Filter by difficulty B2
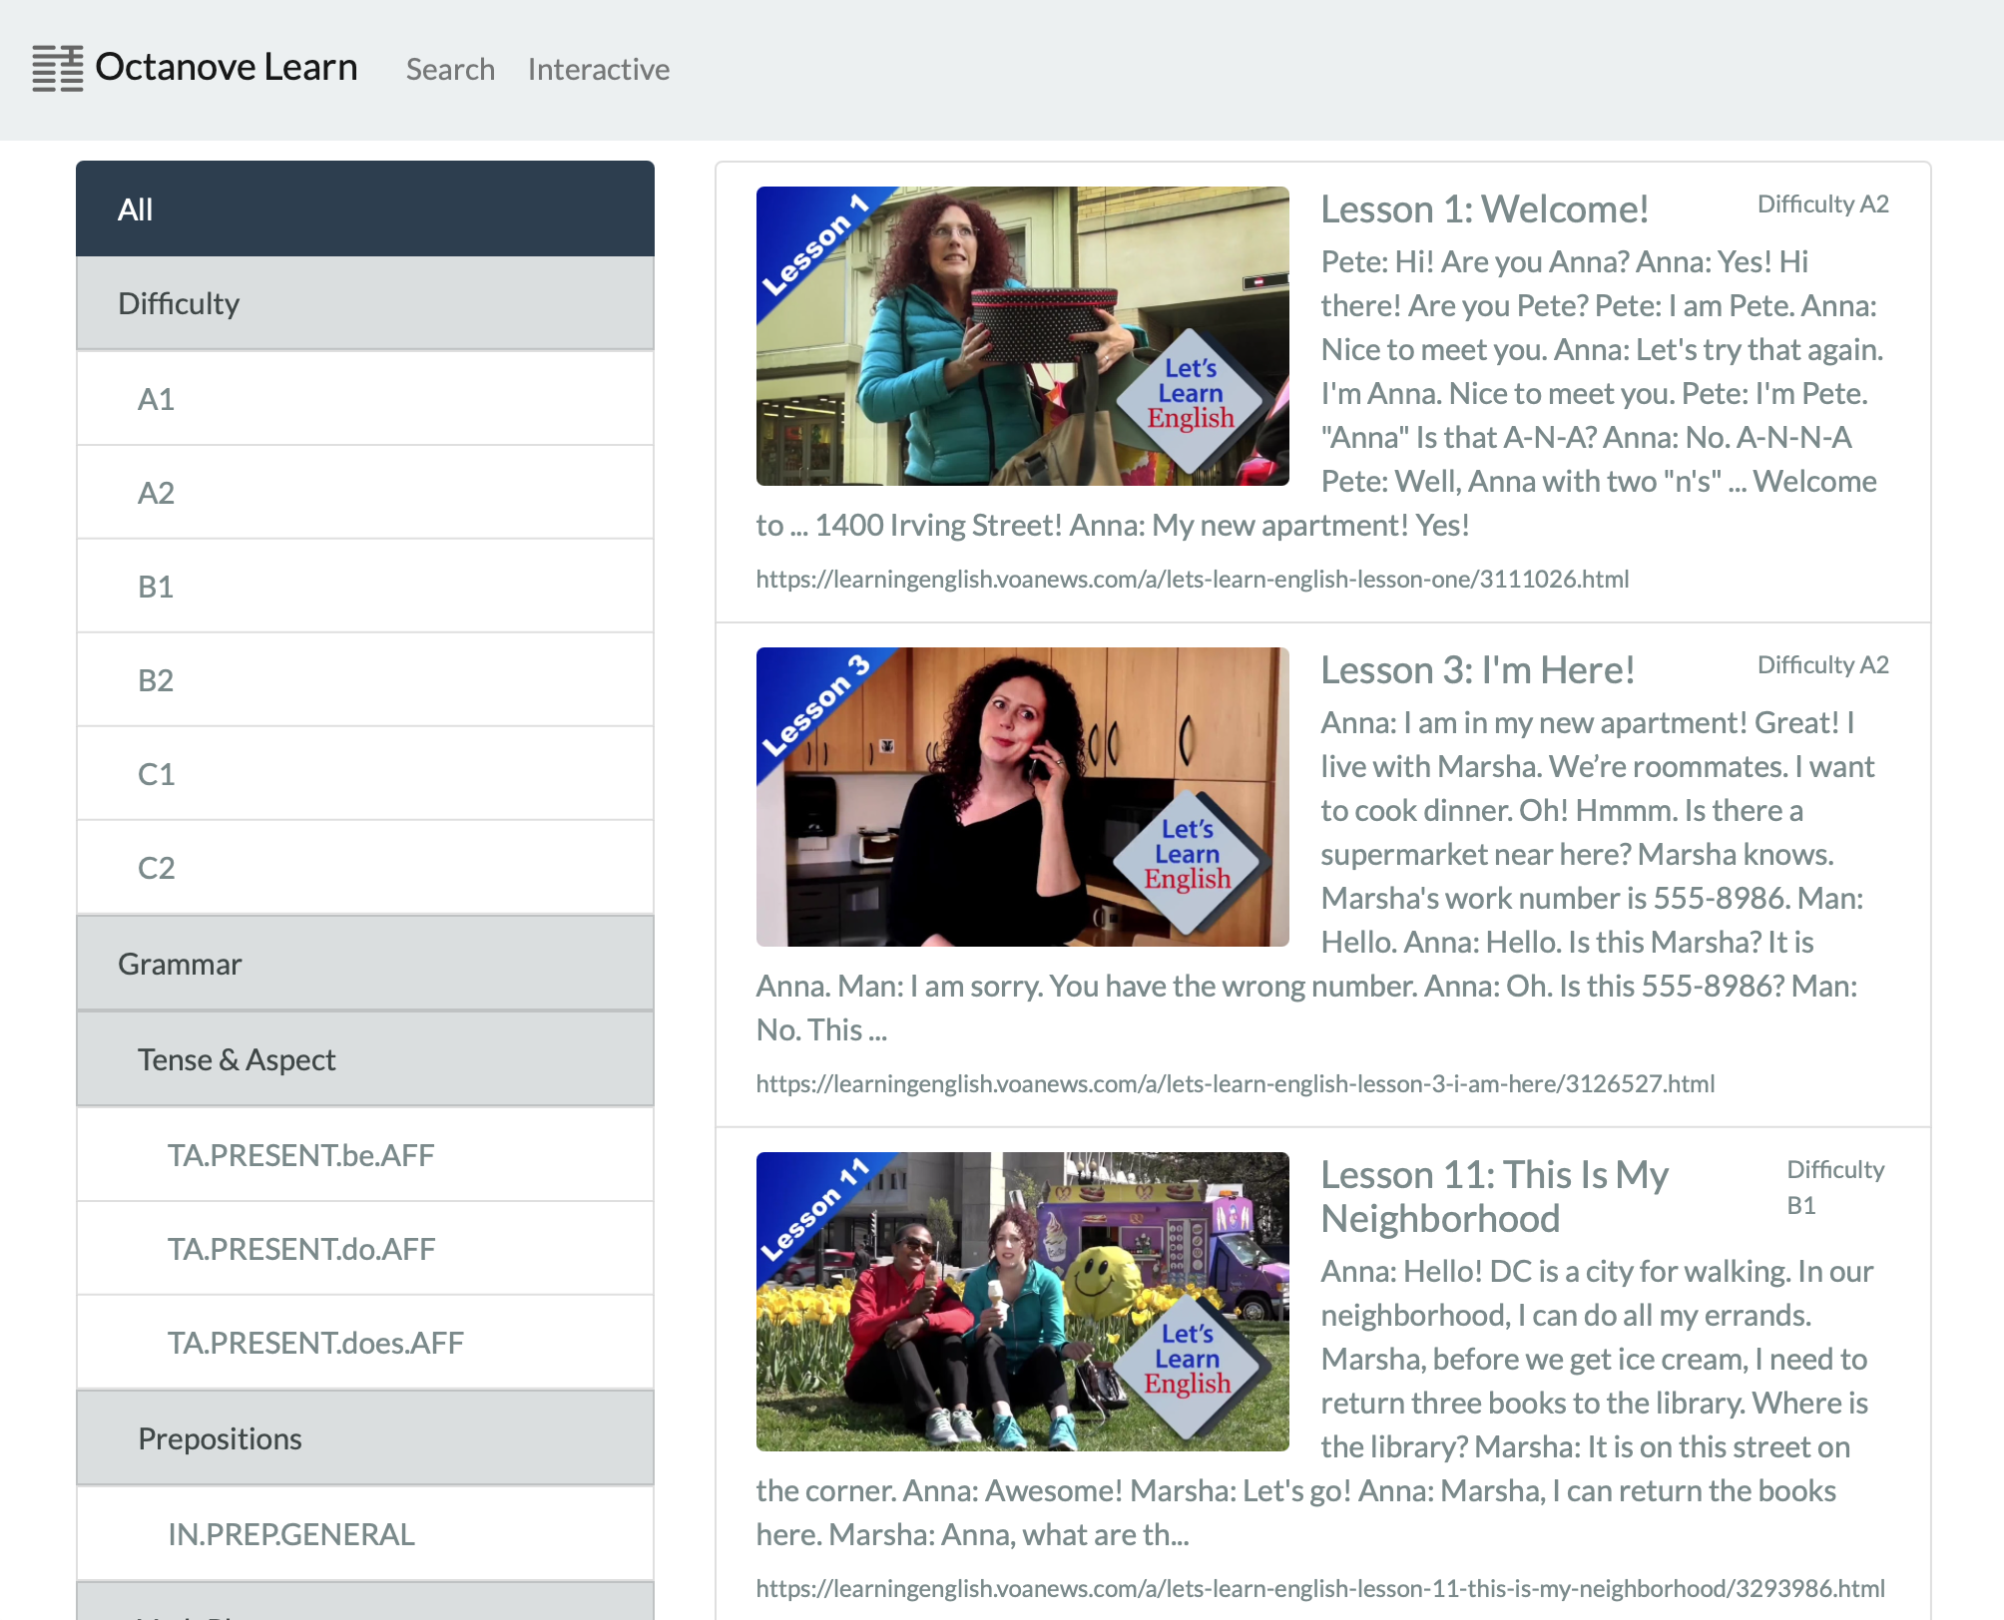Screen dimensions: 2004x1620 click(x=364, y=680)
